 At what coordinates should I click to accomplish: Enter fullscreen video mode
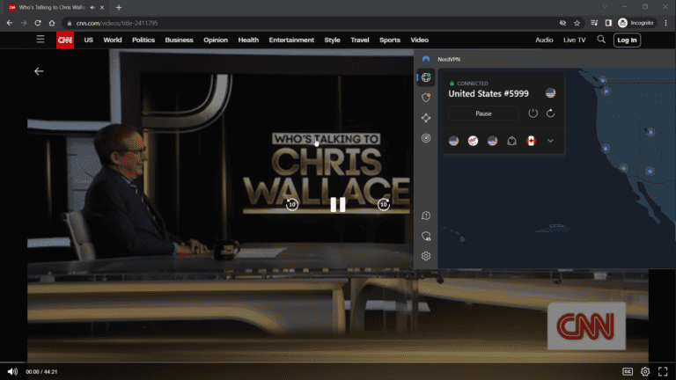pos(663,371)
